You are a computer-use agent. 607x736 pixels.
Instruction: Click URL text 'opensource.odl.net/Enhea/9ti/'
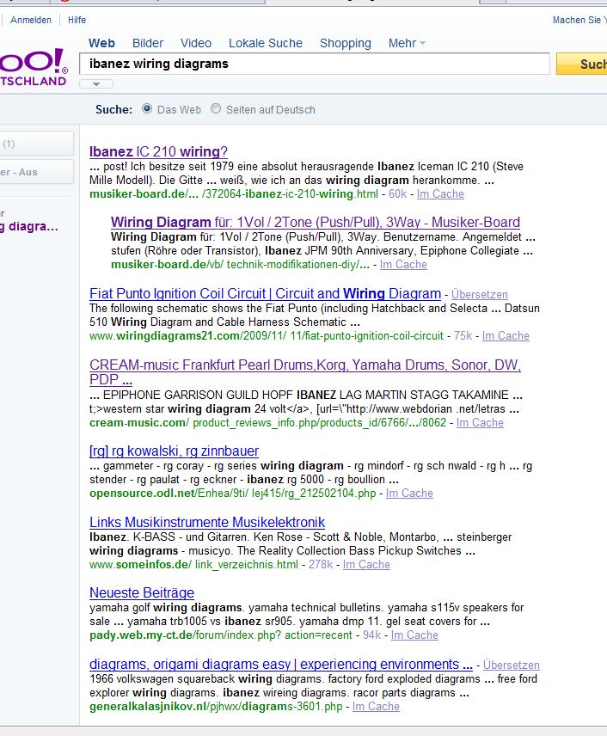click(169, 493)
